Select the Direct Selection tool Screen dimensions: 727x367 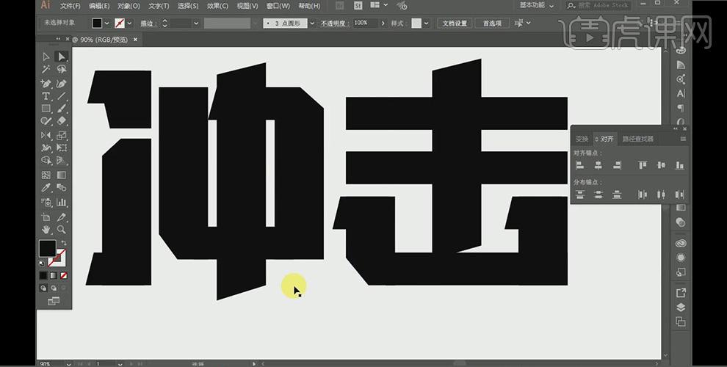(x=61, y=57)
